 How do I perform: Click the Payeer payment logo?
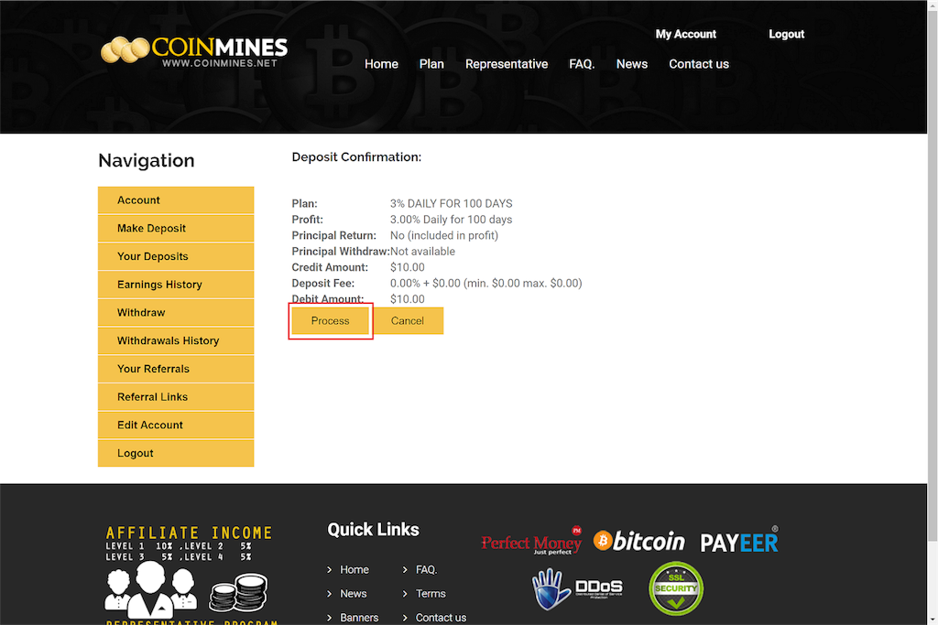(x=739, y=542)
